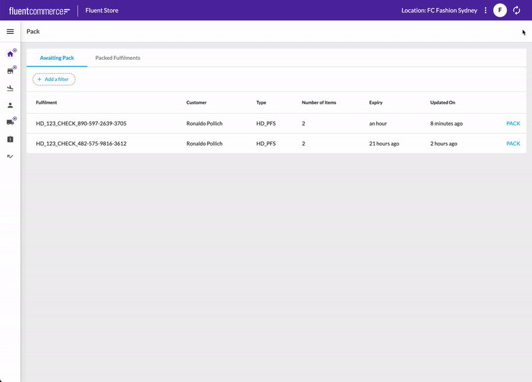This screenshot has height=382, width=532.
Task: Switch to Awaiting Pack tab
Action: click(x=57, y=58)
